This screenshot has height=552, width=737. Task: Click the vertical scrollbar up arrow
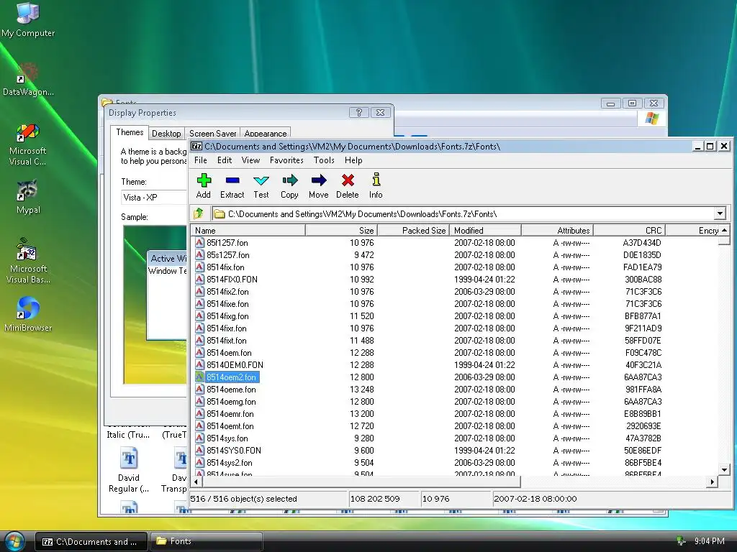[x=724, y=231]
